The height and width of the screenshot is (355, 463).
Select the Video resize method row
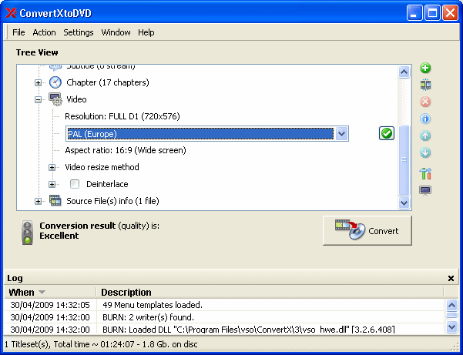[x=102, y=167]
